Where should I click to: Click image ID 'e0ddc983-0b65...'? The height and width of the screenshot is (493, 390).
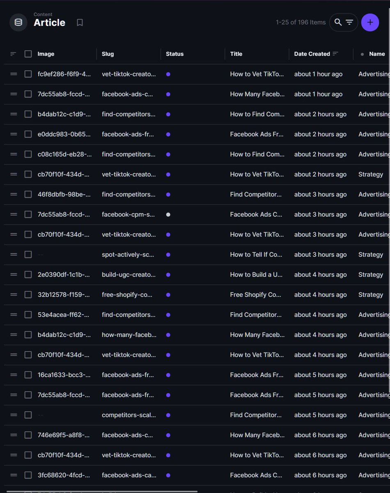point(64,134)
